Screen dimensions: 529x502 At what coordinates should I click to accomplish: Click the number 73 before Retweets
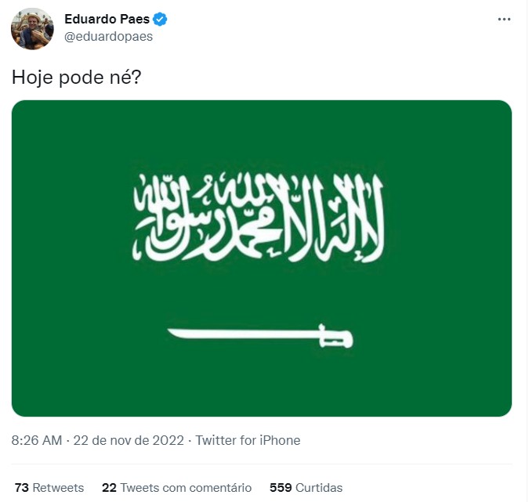point(22,487)
